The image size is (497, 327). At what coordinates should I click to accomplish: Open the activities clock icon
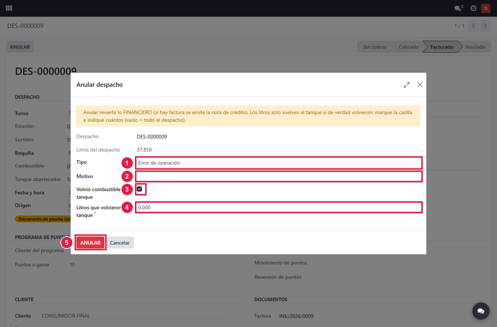473,8
